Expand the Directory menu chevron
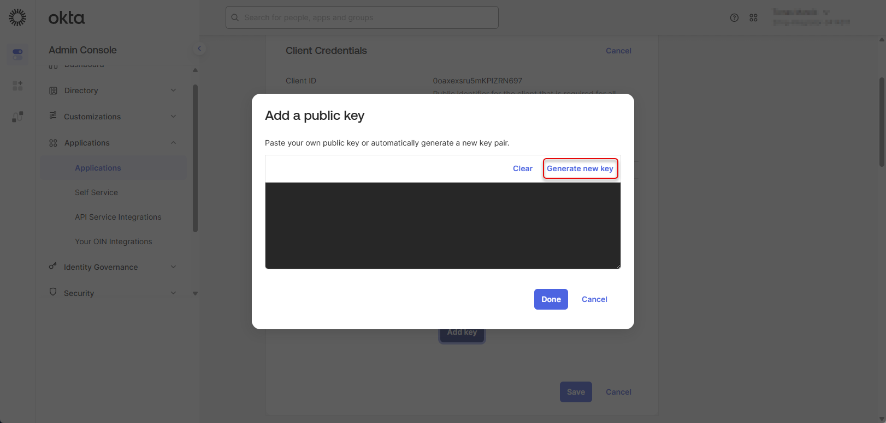Viewport: 886px width, 423px height. tap(173, 90)
